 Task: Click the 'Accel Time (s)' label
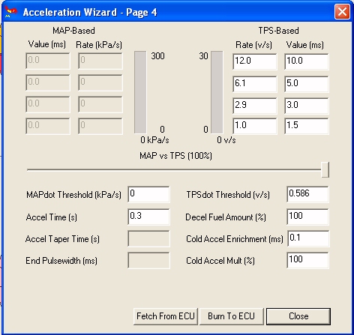52,217
